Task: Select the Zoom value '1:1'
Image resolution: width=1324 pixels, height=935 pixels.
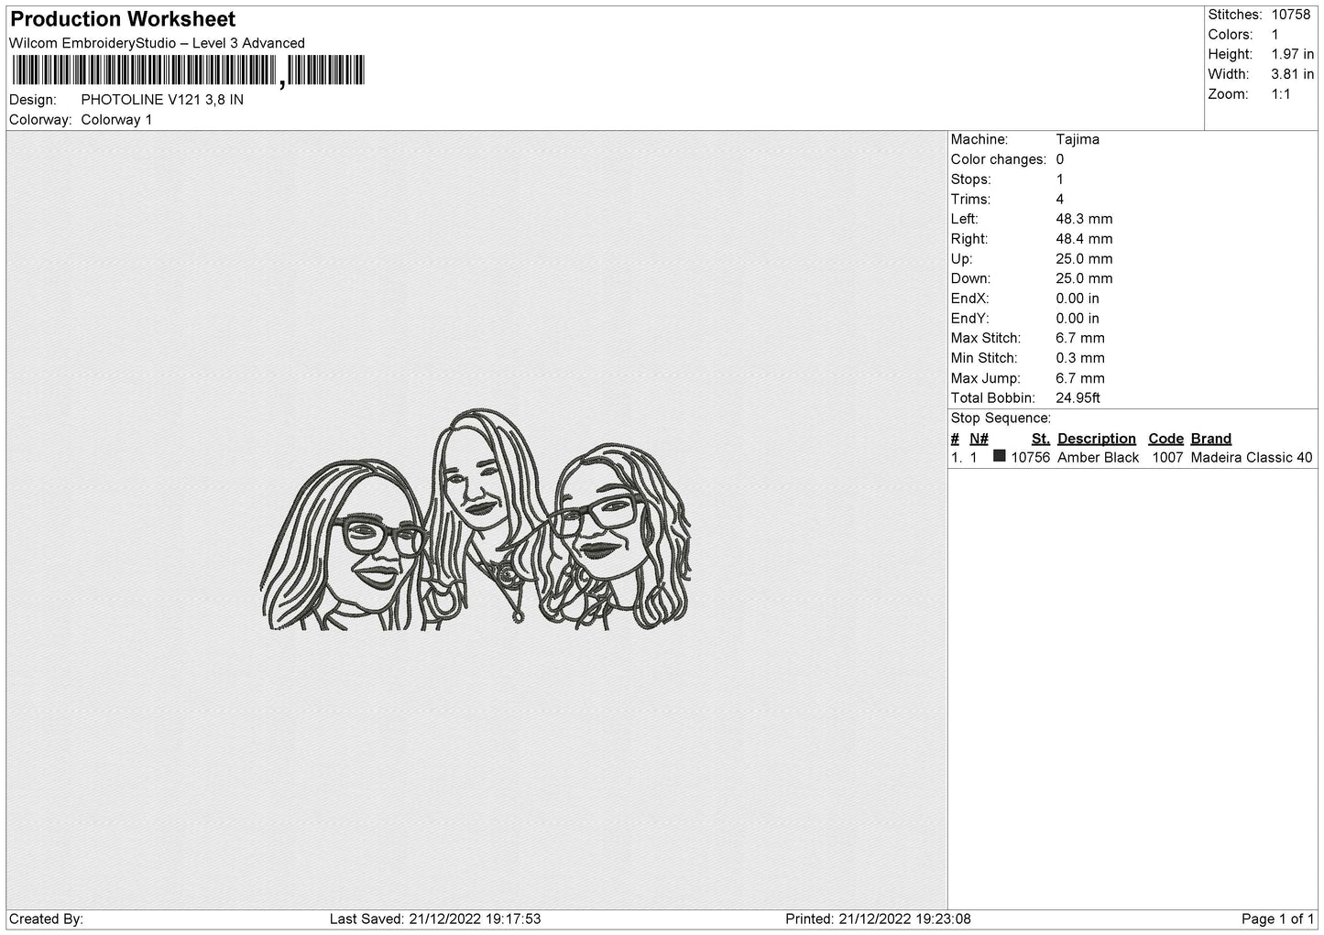Action: [1281, 95]
